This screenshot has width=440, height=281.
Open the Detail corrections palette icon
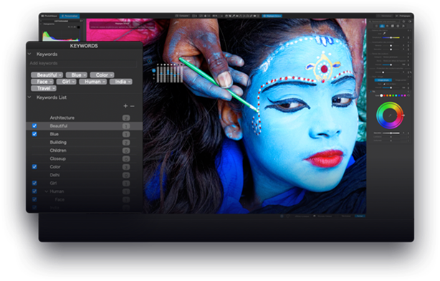pyautogui.click(x=387, y=26)
